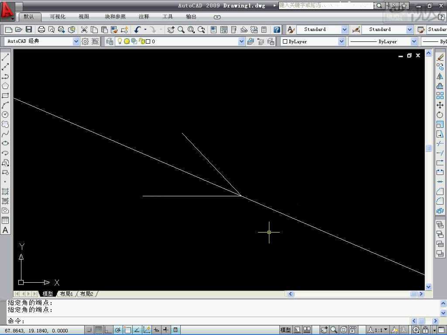447x335 pixels.
Task: Open the Undo history dropdown arrow
Action: pyautogui.click(x=145, y=29)
